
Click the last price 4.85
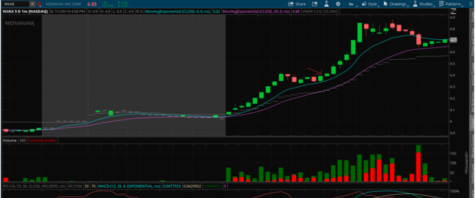pos(92,4)
